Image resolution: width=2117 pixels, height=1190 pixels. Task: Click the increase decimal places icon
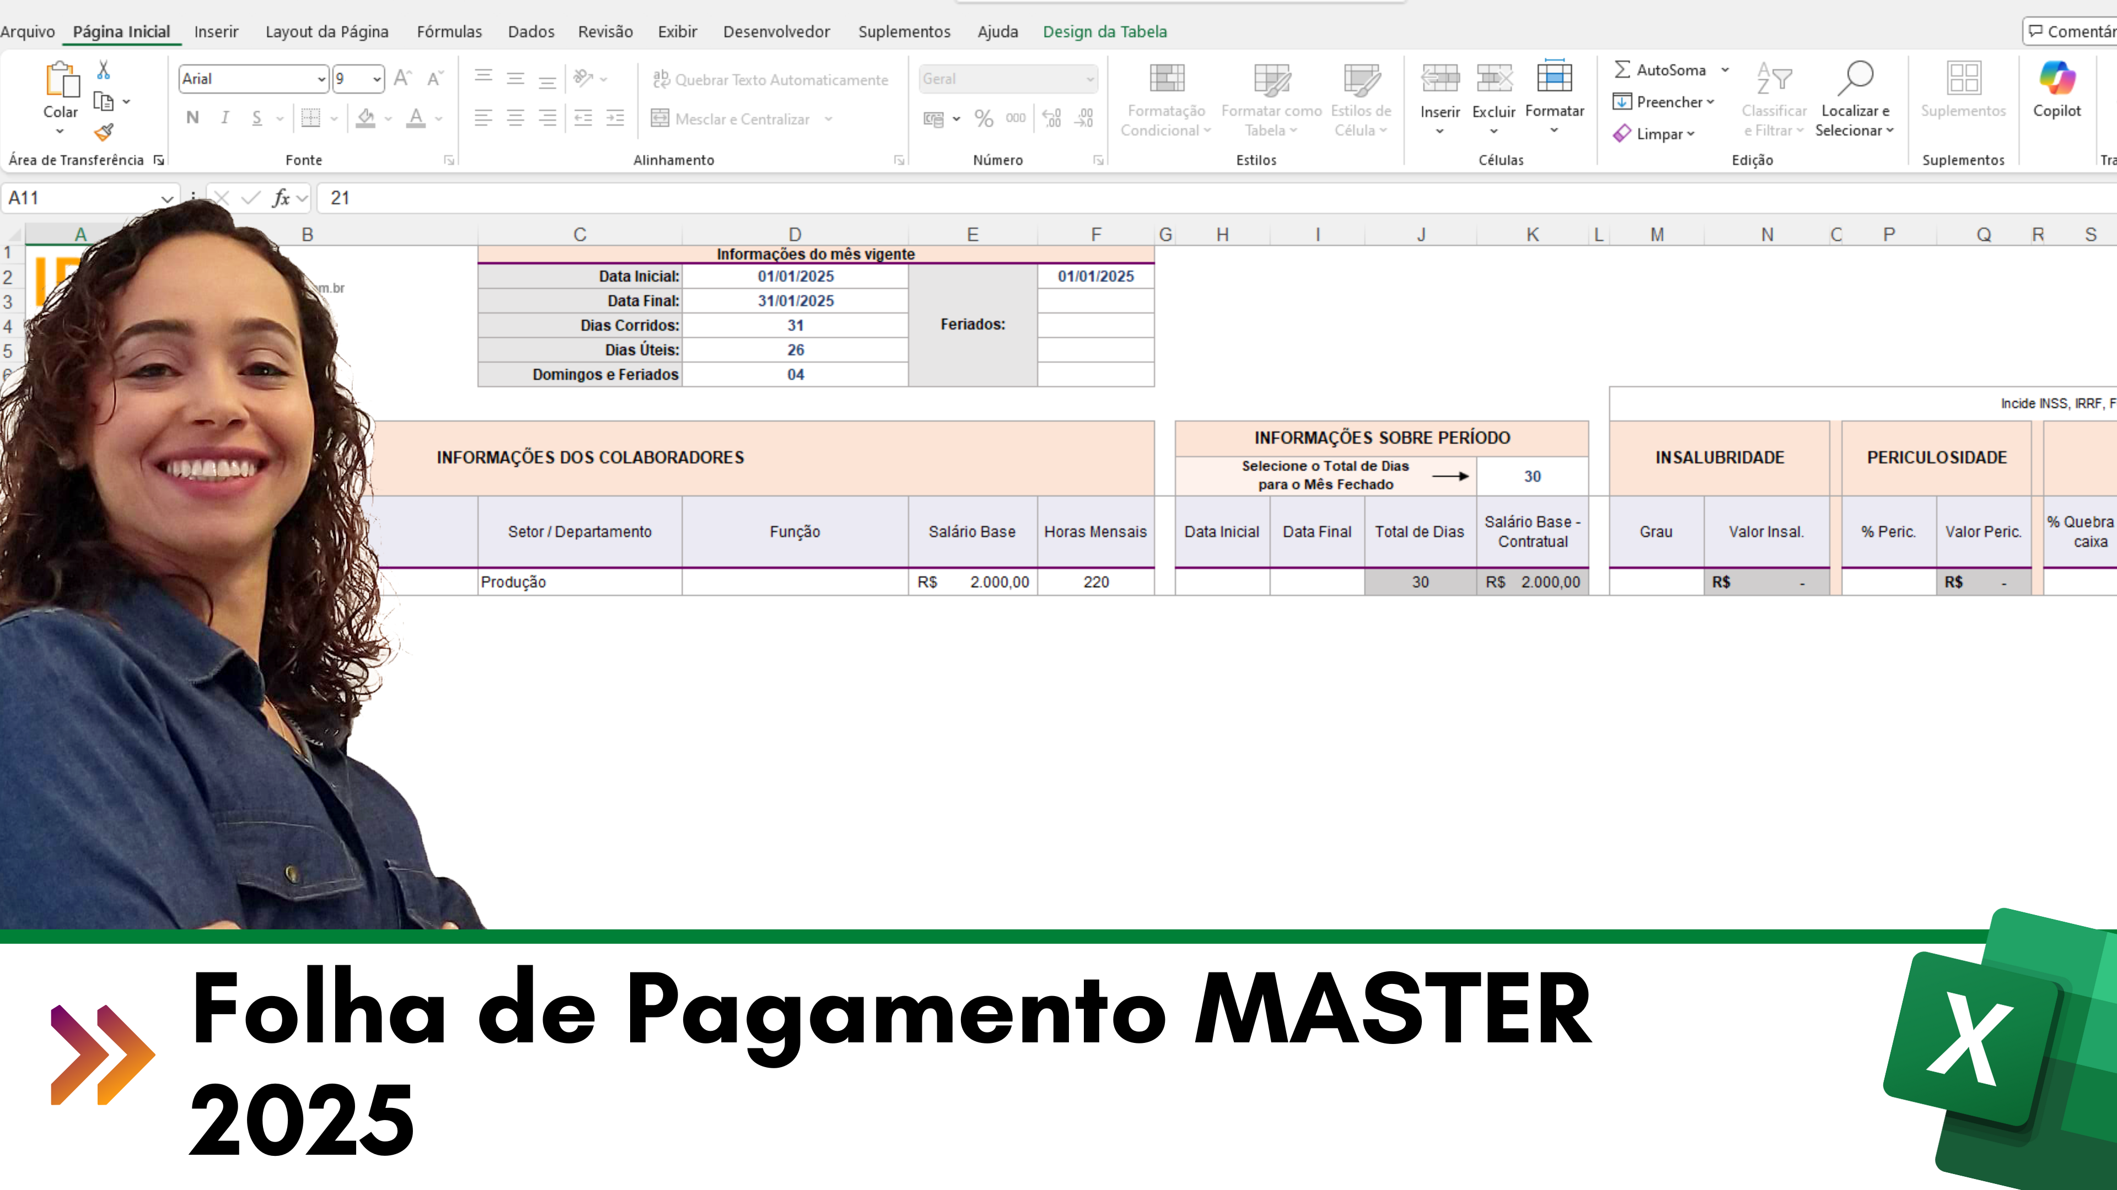tap(1052, 118)
